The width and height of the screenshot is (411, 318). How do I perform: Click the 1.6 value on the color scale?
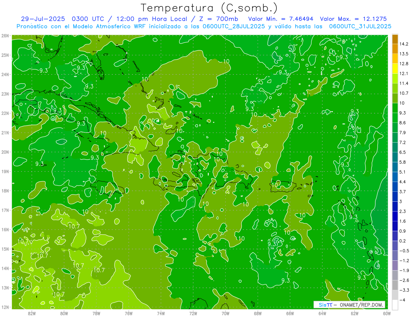coord(403,221)
